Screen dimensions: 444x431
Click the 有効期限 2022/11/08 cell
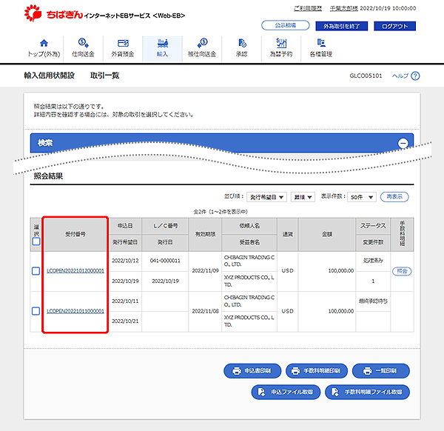(x=205, y=311)
